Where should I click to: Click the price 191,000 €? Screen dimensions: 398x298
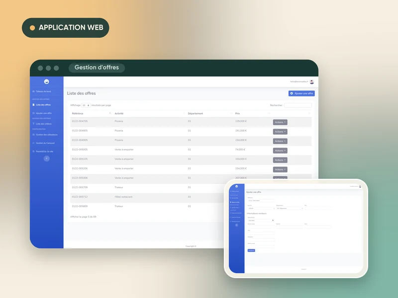click(241, 131)
